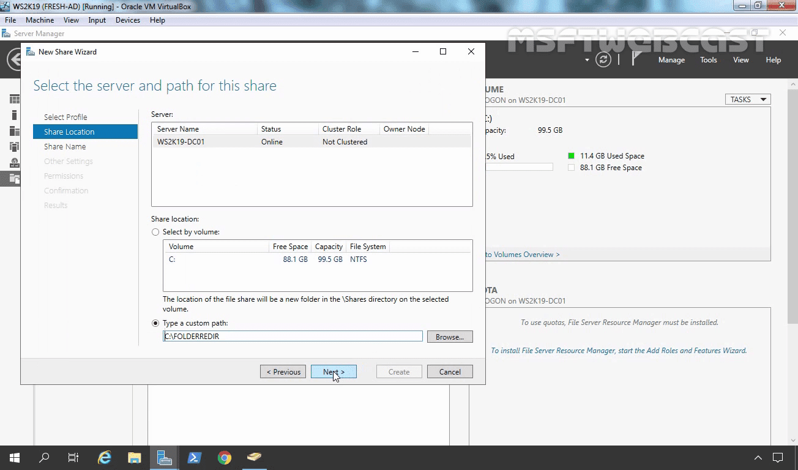
Task: Click the Previous button
Action: coord(283,372)
